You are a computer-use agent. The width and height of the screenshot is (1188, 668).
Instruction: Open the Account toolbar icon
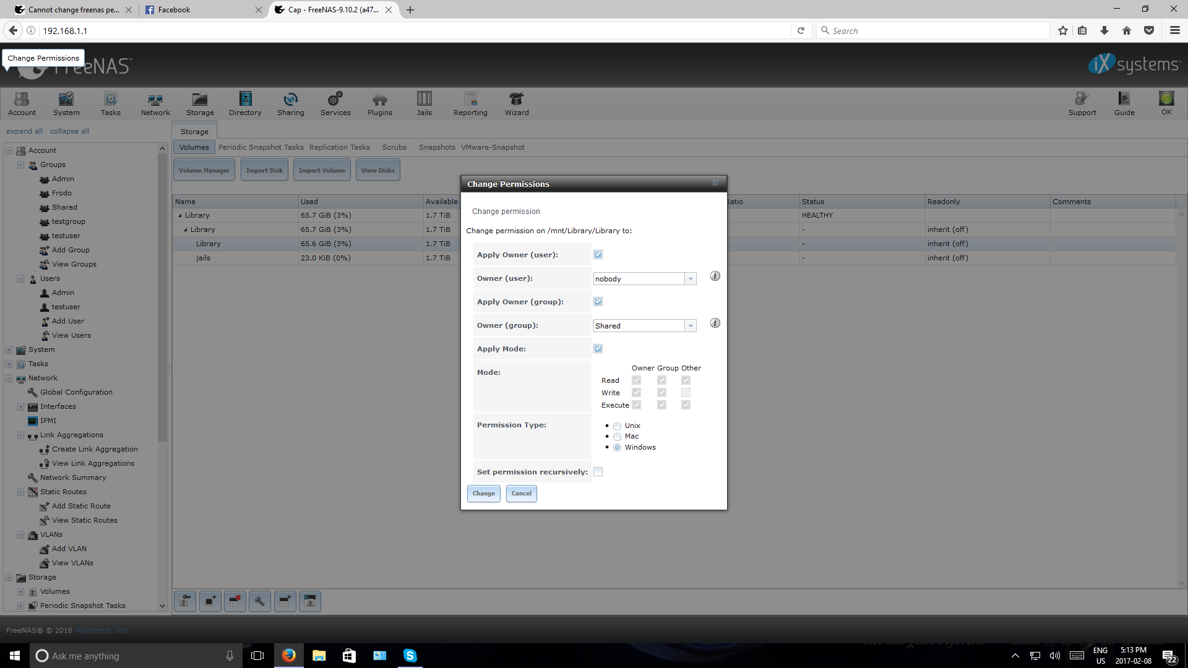tap(22, 103)
